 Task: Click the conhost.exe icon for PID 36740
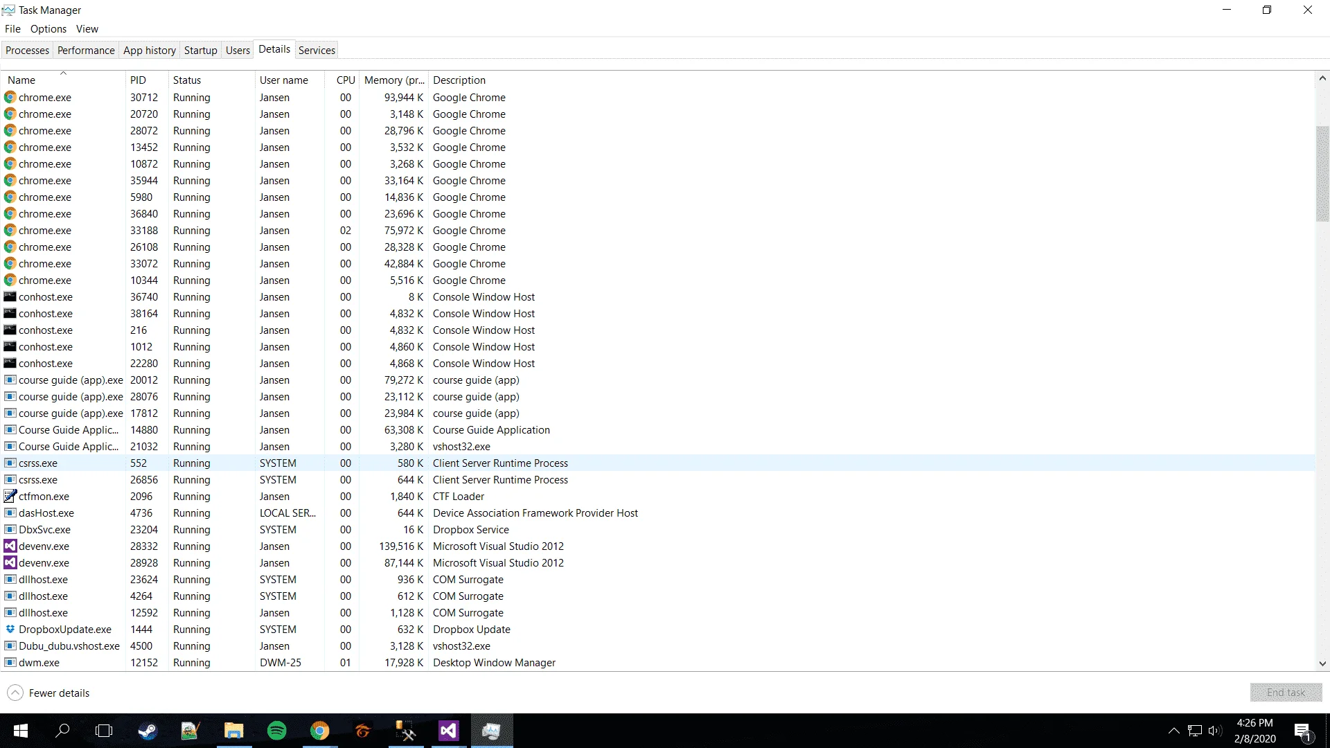click(10, 297)
